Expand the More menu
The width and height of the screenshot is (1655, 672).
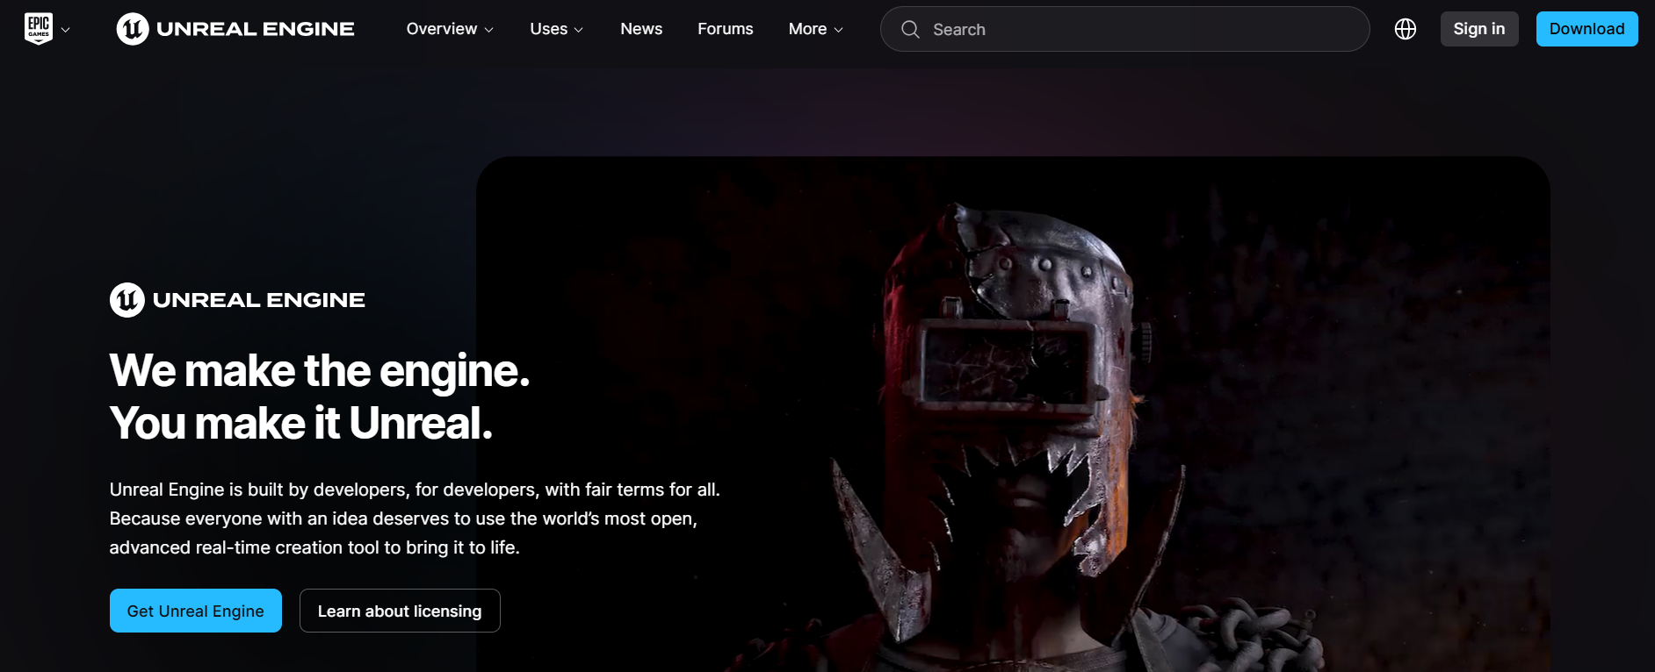tap(815, 29)
